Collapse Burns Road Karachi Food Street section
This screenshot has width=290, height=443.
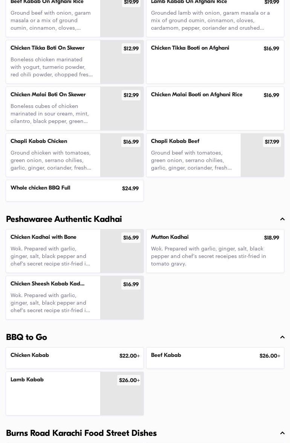(x=282, y=433)
